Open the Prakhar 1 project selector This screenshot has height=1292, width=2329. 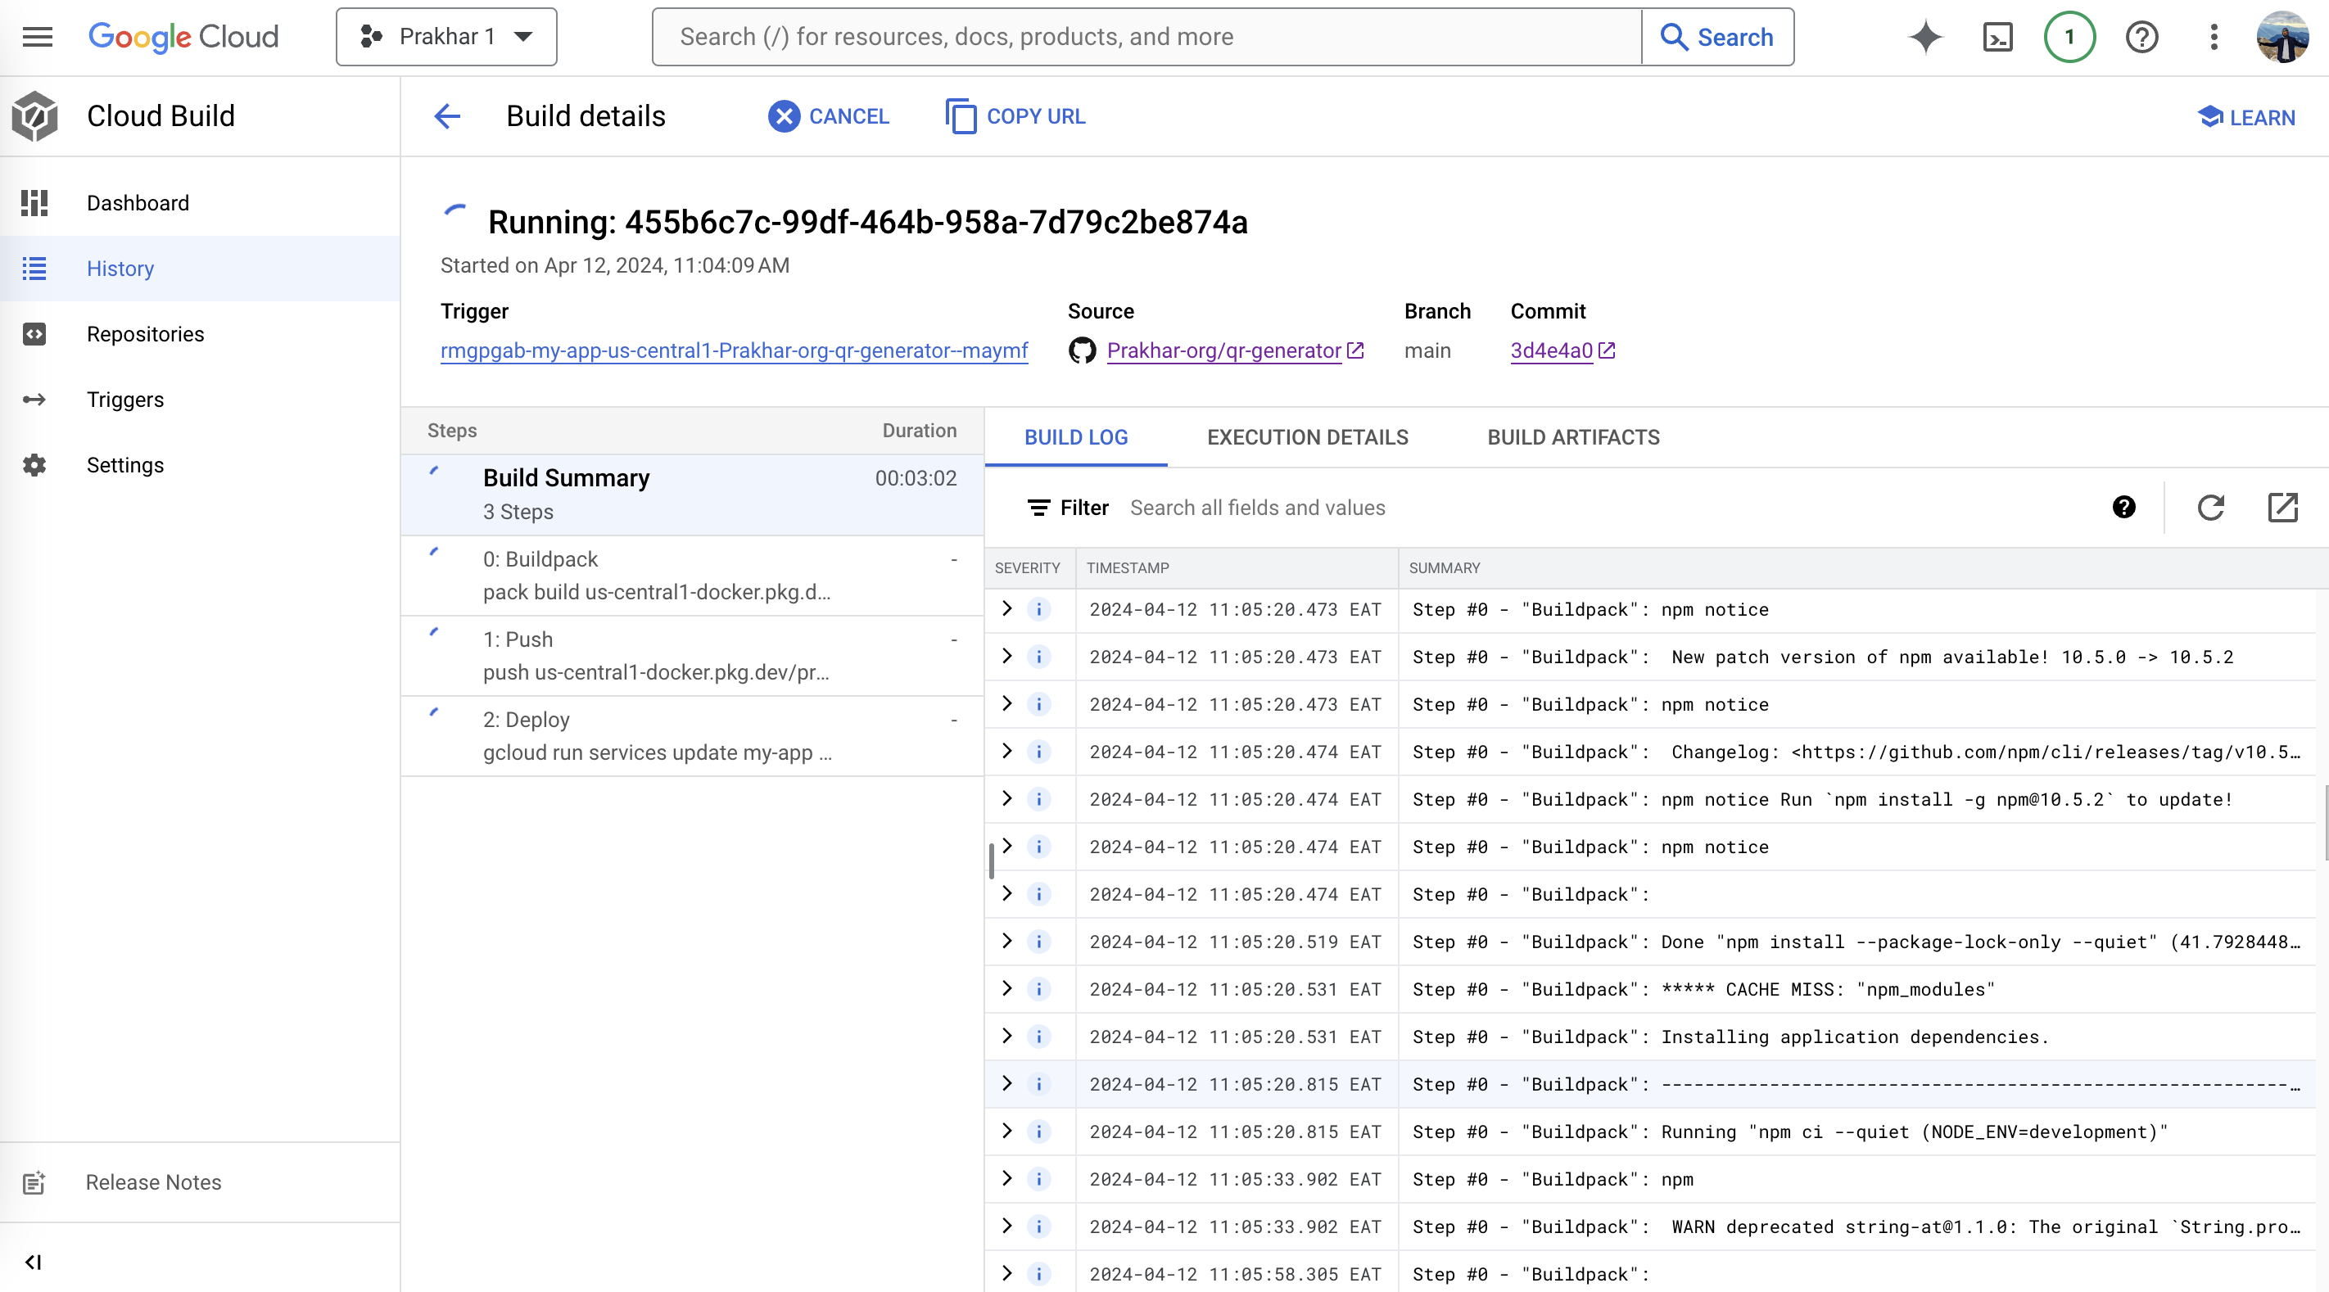[445, 36]
